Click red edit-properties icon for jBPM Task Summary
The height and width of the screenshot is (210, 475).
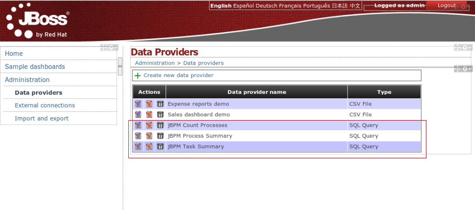[x=149, y=146]
